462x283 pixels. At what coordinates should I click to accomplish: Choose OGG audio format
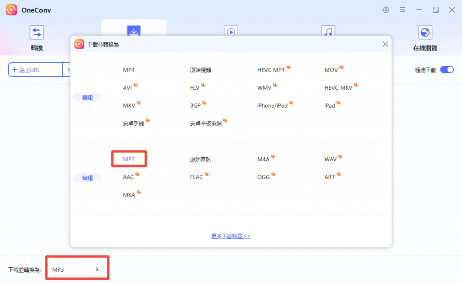(x=263, y=177)
